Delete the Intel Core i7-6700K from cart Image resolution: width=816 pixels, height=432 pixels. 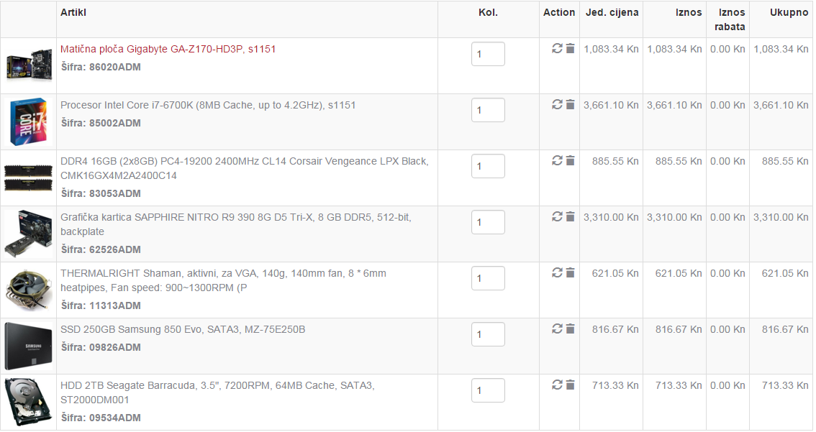570,104
